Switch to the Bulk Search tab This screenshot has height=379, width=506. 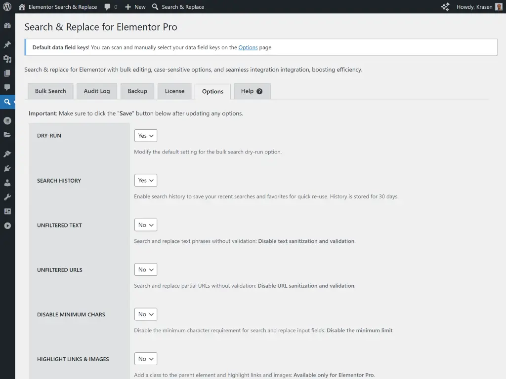50,91
